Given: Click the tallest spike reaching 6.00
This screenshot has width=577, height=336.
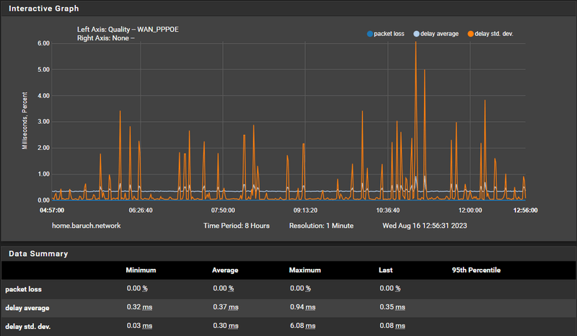Looking at the screenshot, I should [416, 44].
